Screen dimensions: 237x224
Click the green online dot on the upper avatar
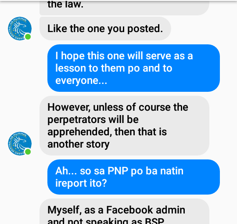pos(28,37)
